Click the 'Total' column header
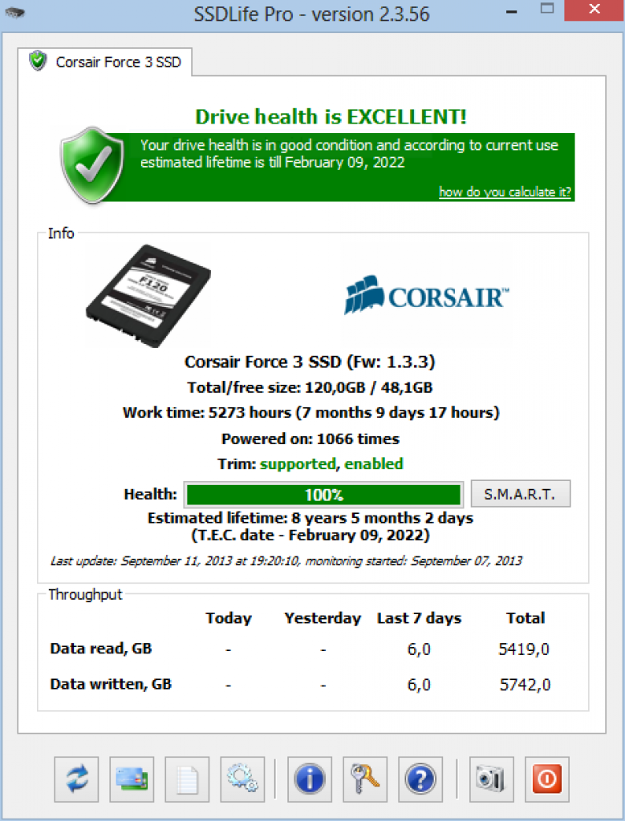Screen dimensions: 625x821 pyautogui.click(x=526, y=618)
